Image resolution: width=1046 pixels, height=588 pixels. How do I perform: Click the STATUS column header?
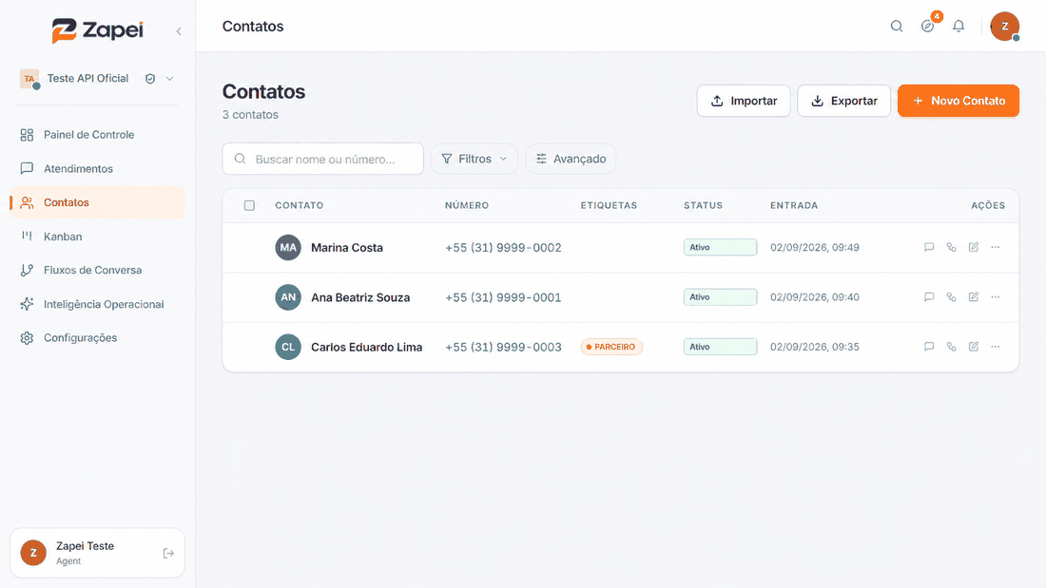pos(703,205)
